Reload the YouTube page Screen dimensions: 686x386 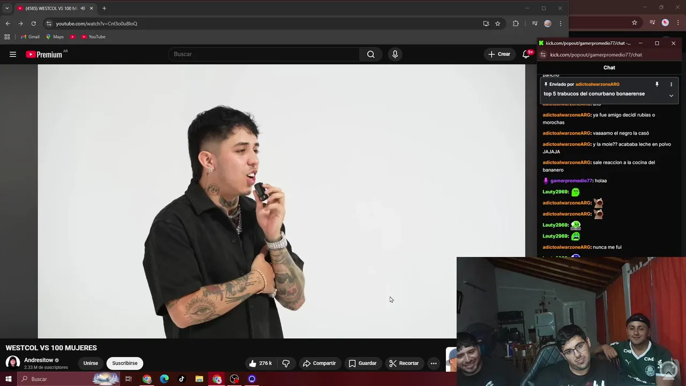tap(33, 24)
